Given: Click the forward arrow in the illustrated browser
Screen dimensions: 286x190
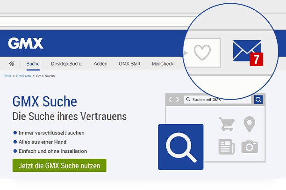Looking at the screenshot, I should coord(178,100).
